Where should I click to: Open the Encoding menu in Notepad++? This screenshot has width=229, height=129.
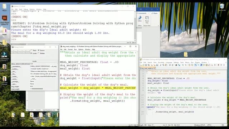point(161,62)
